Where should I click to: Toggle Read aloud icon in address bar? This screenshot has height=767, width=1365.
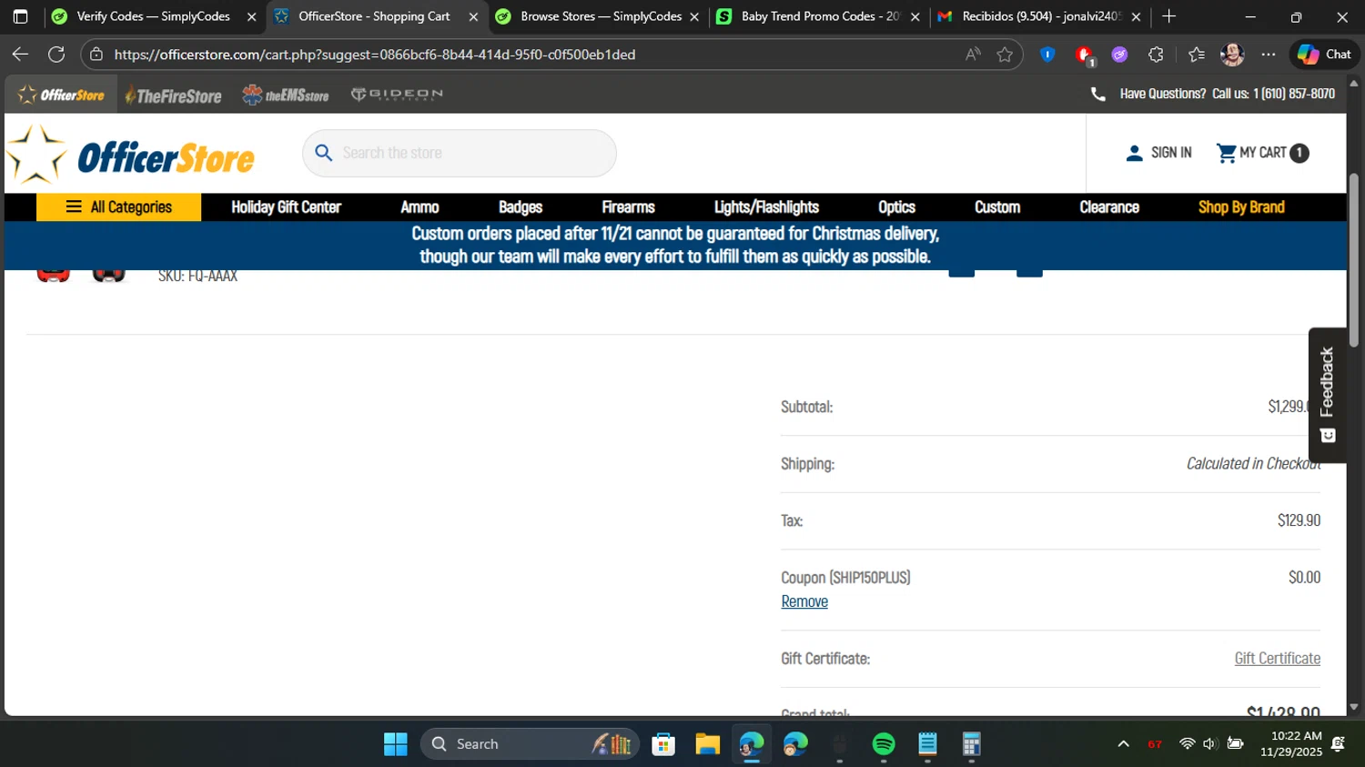[x=973, y=55]
